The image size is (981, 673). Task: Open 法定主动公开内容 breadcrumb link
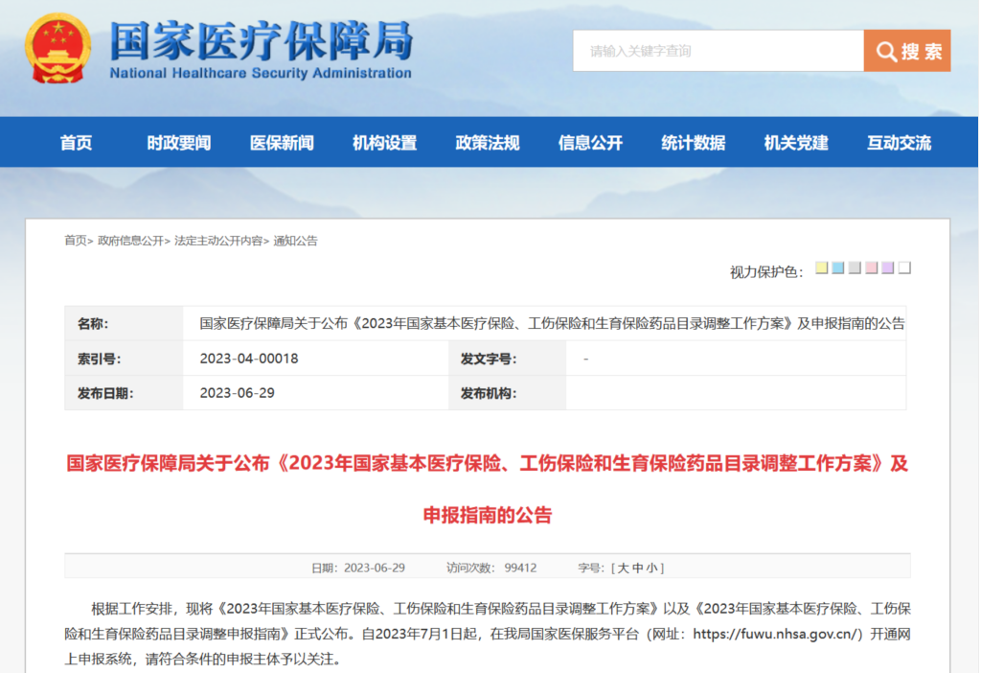(218, 241)
